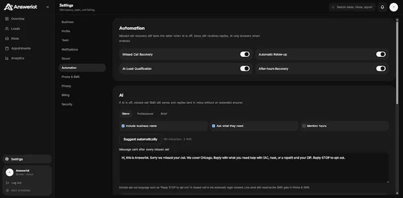Click the '163 characters · 2 SMS' counter

[178, 140]
